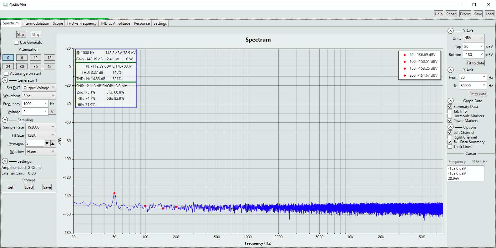Click top-right Save button
Screen dimensions: 496x248
[x=478, y=14]
